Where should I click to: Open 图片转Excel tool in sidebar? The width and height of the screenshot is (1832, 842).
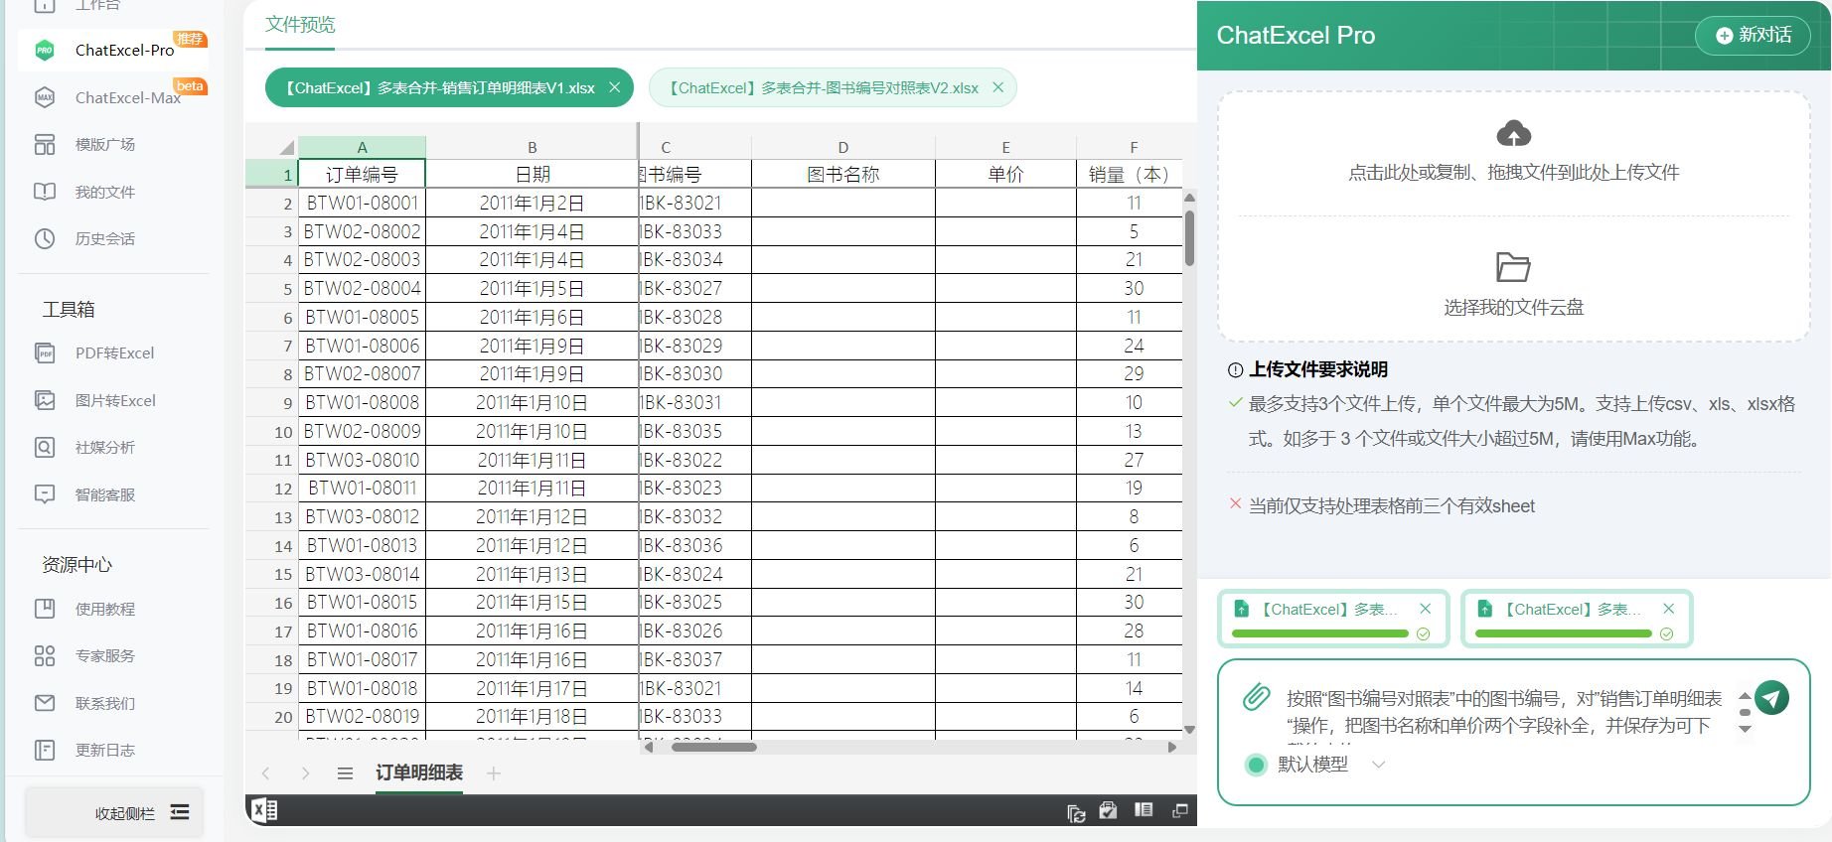pyautogui.click(x=115, y=401)
